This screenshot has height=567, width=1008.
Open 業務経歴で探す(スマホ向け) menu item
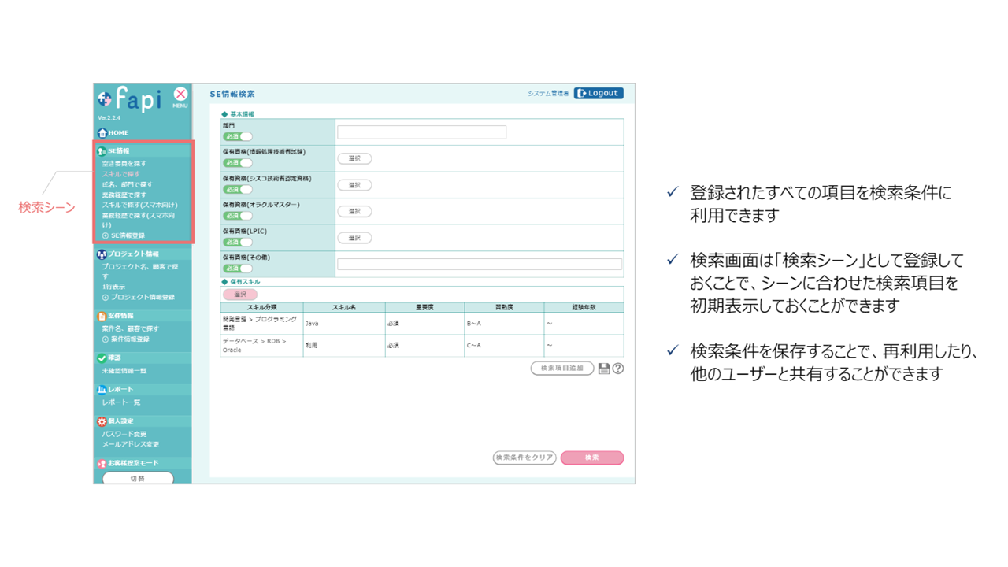tap(139, 220)
